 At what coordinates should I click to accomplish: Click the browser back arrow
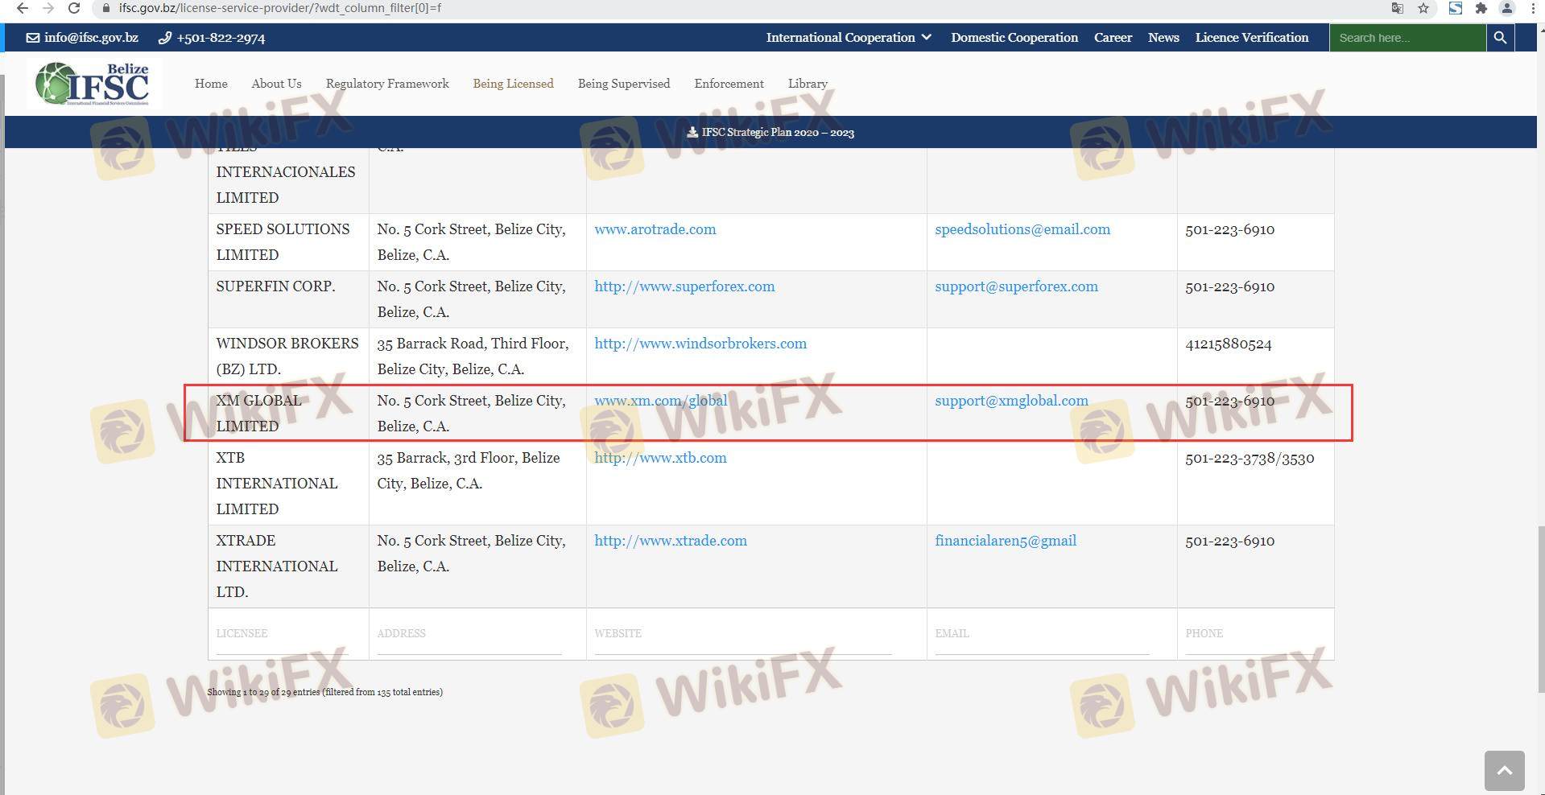click(x=23, y=8)
